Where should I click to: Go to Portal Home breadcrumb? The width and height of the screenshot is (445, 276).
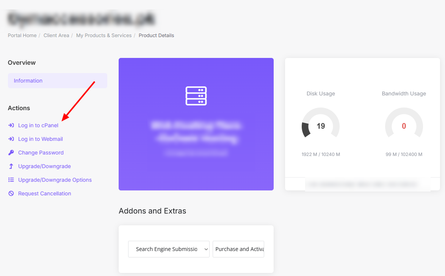(x=22, y=36)
